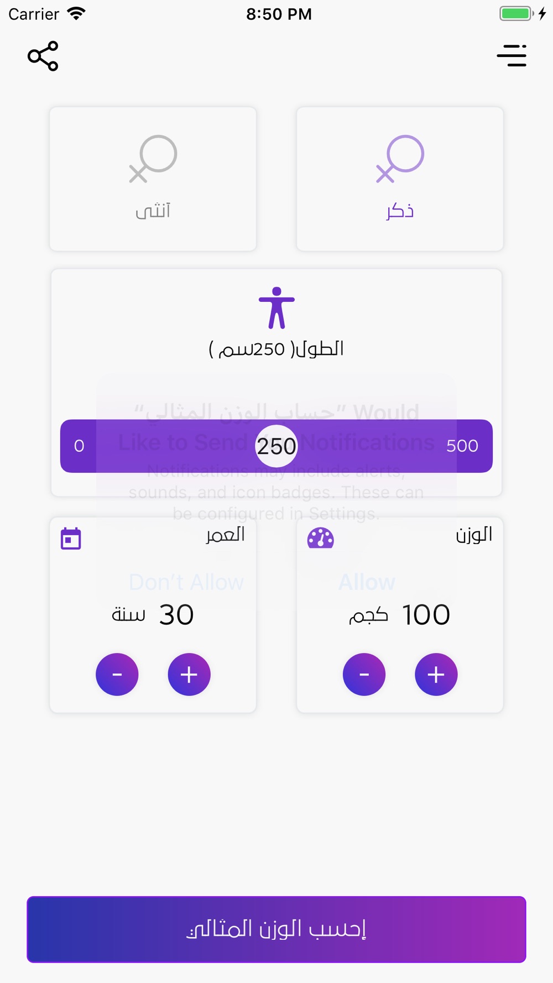Image resolution: width=553 pixels, height=983 pixels.
Task: Decrease weight with the minus button
Action: click(364, 674)
